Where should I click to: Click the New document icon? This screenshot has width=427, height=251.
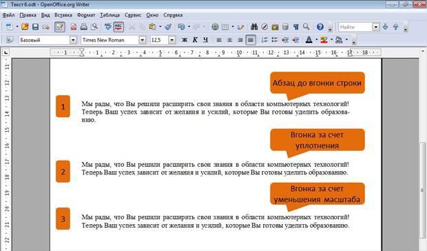[x=10, y=27]
